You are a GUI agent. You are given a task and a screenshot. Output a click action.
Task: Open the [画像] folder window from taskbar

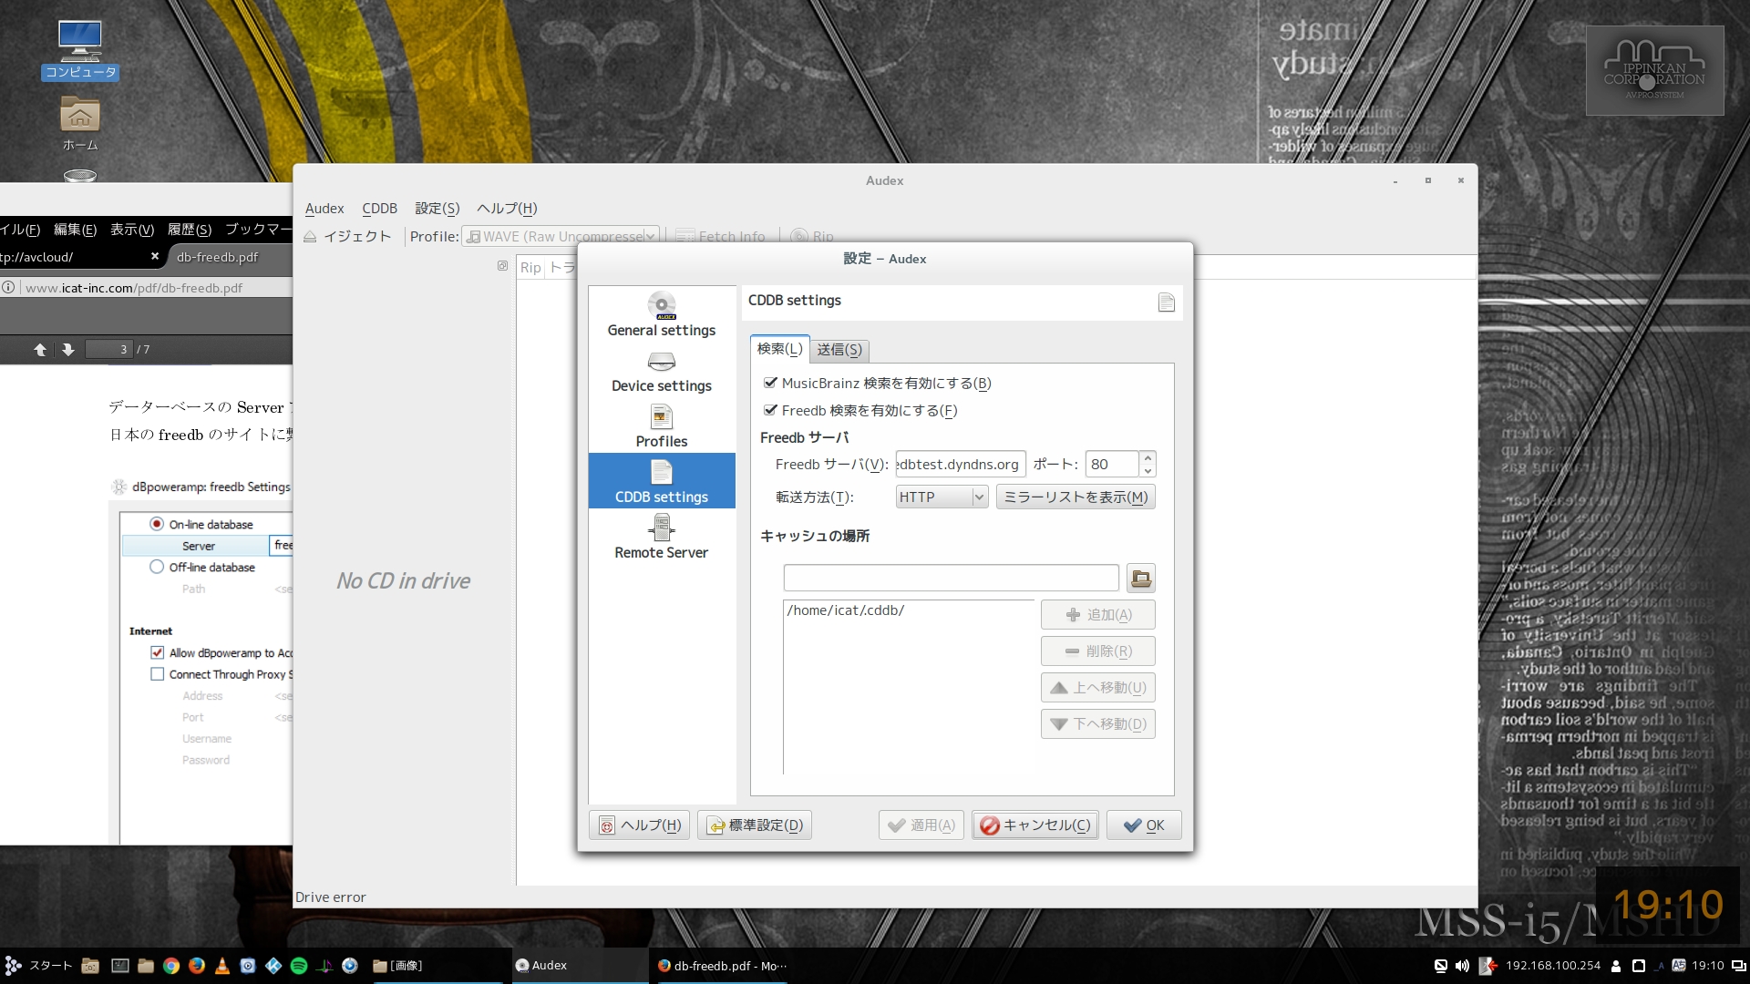(x=436, y=966)
